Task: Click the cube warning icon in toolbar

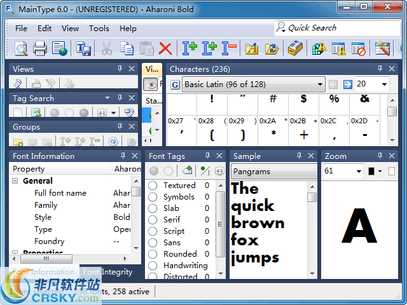Action: point(319,48)
